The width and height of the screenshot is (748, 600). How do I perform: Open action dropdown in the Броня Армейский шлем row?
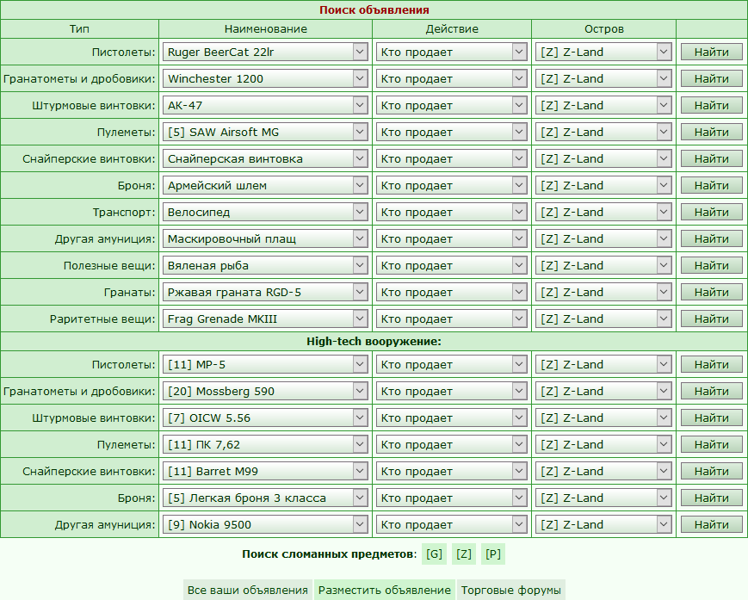click(x=451, y=185)
